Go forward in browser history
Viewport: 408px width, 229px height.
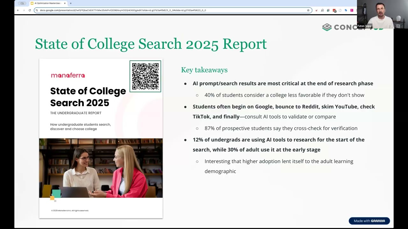click(x=24, y=10)
